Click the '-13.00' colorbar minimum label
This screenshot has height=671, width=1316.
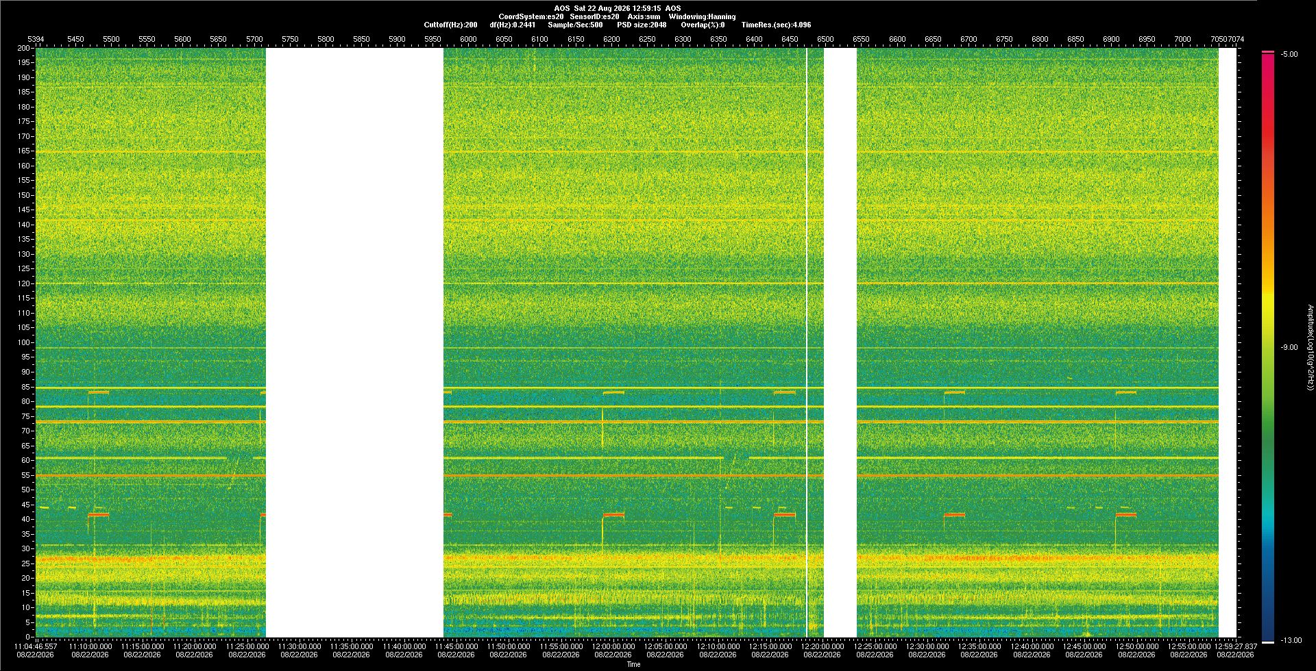(x=1291, y=640)
